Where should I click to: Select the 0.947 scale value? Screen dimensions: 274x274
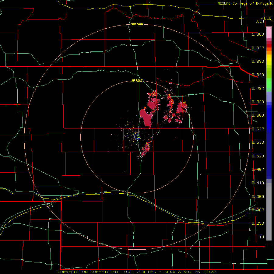tap(258, 48)
